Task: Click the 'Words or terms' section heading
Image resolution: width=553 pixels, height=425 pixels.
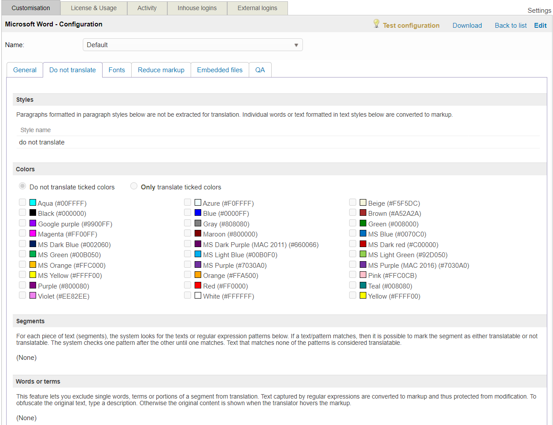Action: 38,381
